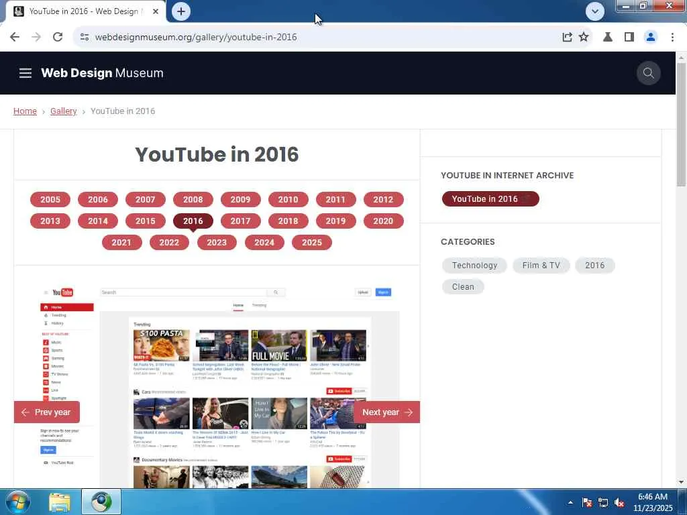Click the Web Design Museum logo
687x515 pixels.
(102, 73)
